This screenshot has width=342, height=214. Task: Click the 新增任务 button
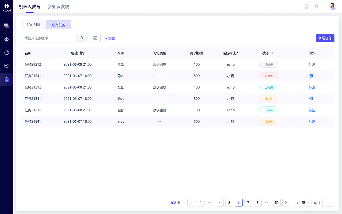(x=325, y=38)
